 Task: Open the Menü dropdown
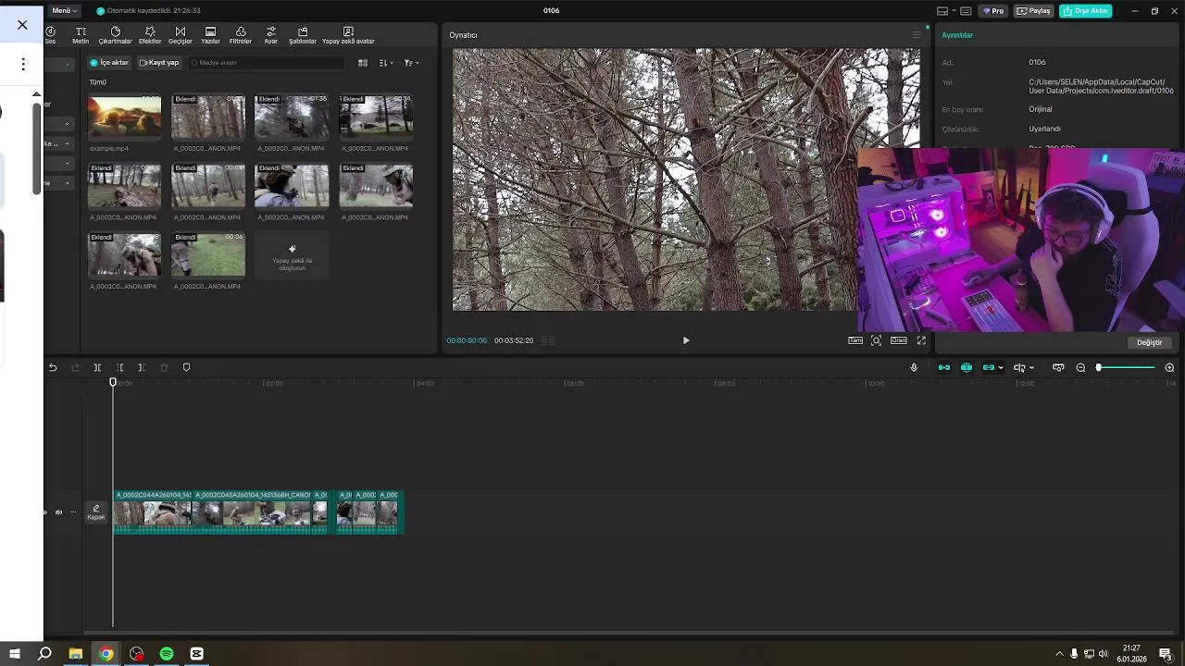(64, 10)
